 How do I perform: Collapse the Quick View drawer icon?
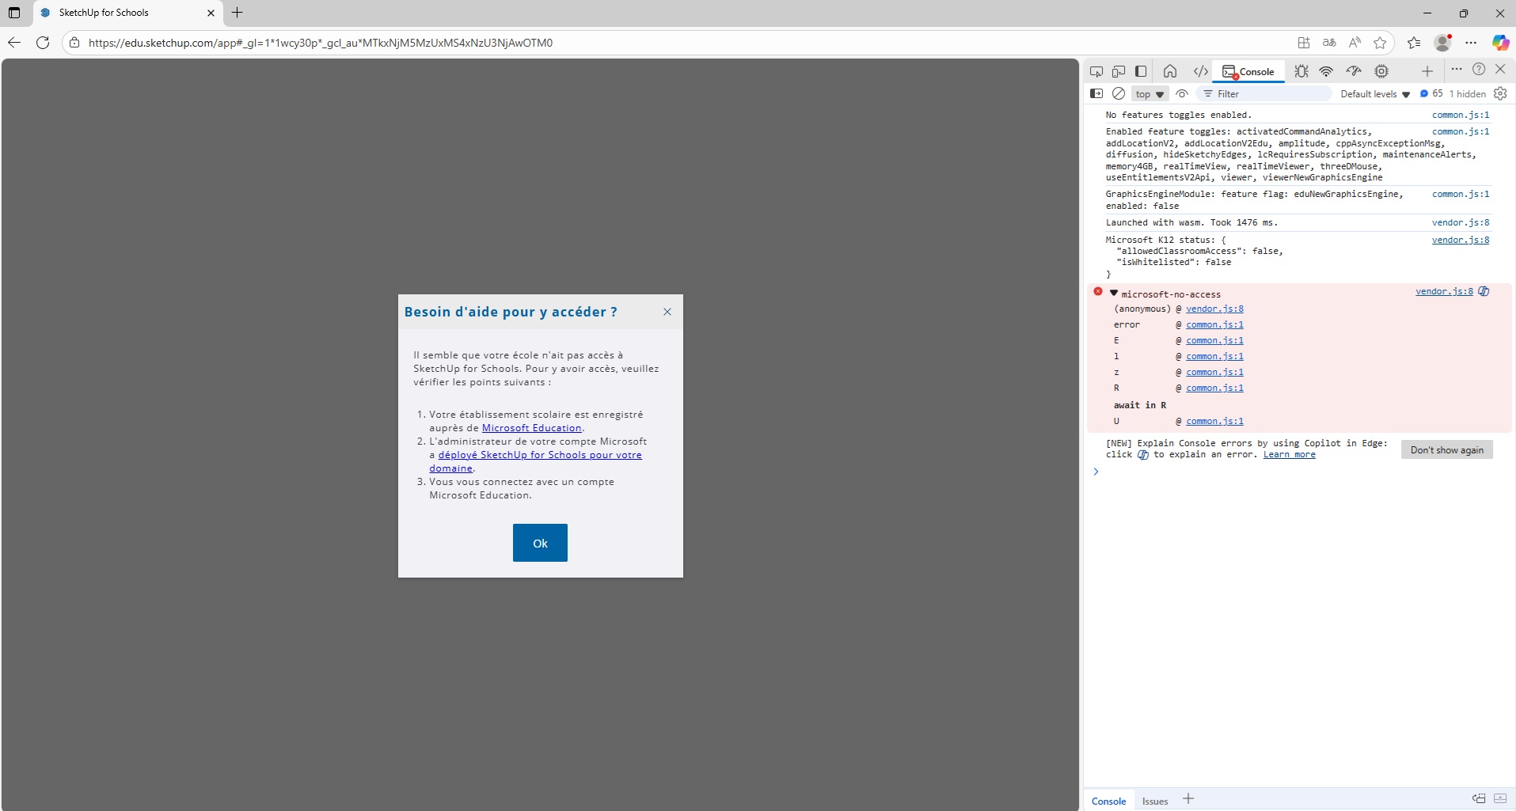coord(1500,799)
